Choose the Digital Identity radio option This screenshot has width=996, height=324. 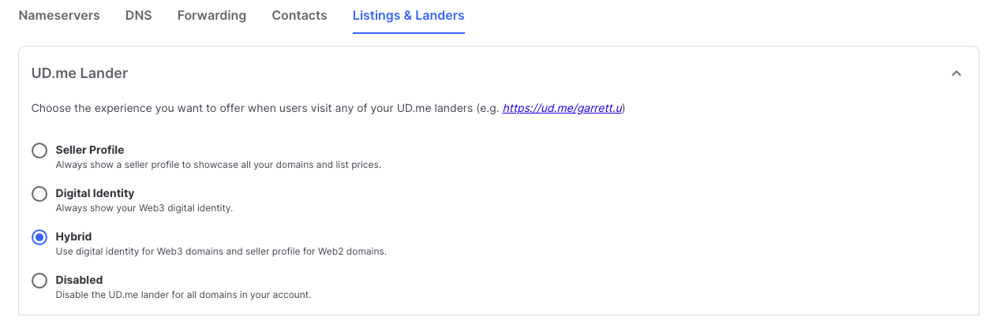39,194
